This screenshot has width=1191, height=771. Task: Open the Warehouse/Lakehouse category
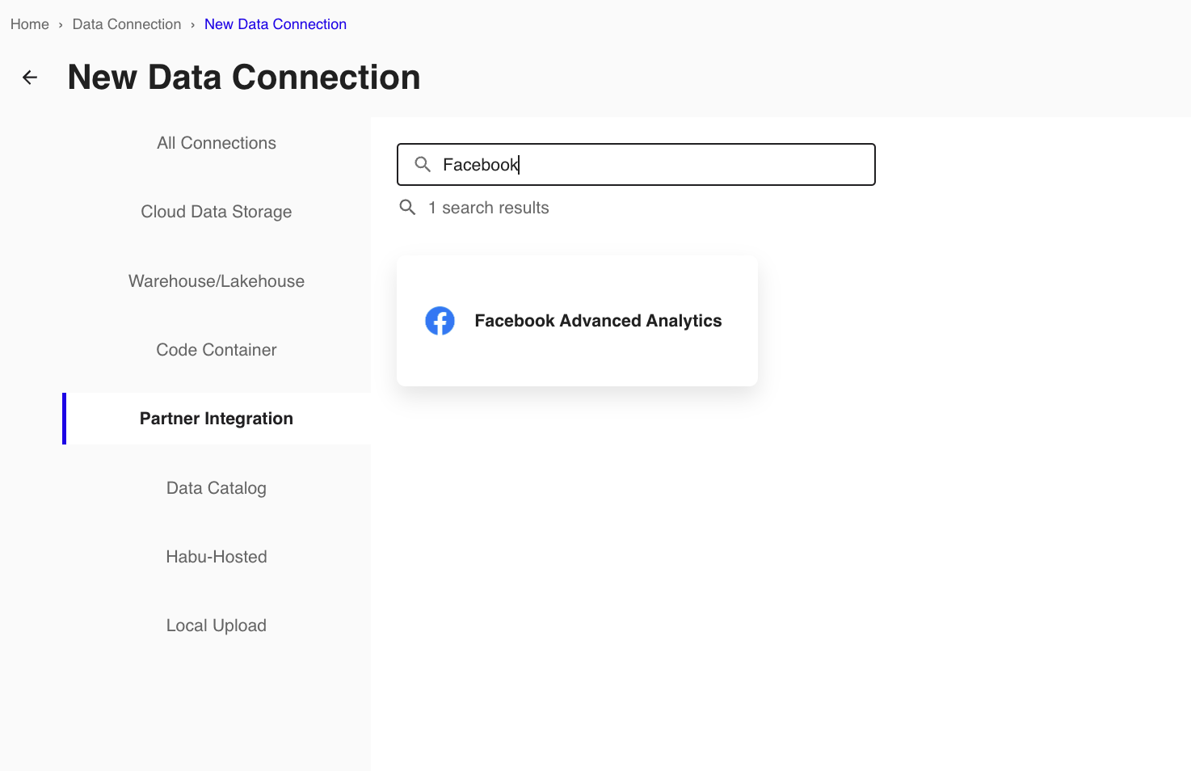point(217,281)
